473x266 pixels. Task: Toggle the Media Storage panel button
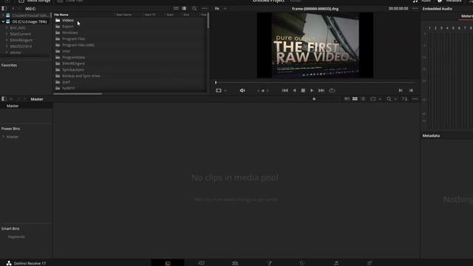point(35,1)
